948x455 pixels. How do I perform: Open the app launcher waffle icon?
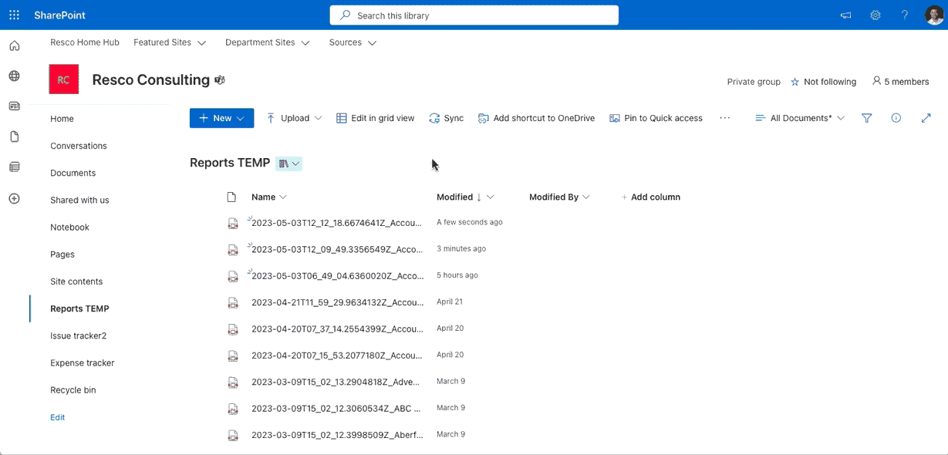pos(14,15)
